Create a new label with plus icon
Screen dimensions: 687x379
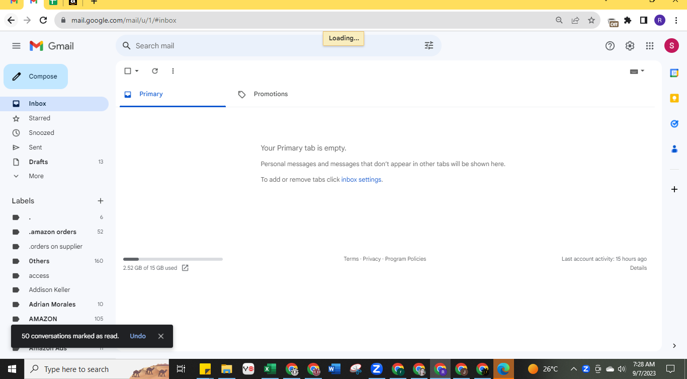coord(101,201)
